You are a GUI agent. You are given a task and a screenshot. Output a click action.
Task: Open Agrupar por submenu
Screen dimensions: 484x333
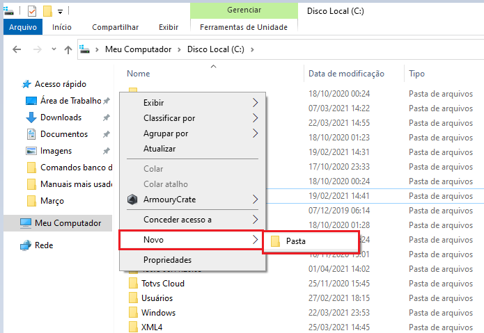[x=192, y=133]
